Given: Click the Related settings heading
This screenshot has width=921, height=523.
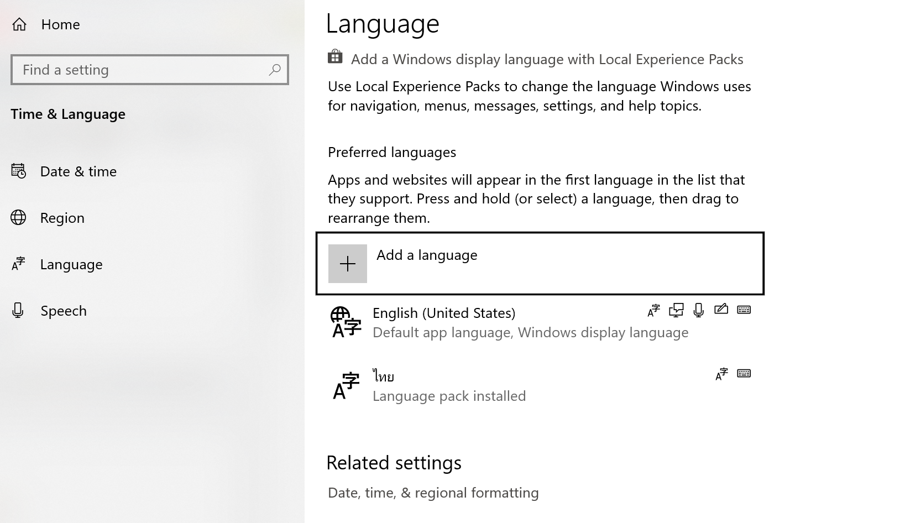Looking at the screenshot, I should coord(394,463).
